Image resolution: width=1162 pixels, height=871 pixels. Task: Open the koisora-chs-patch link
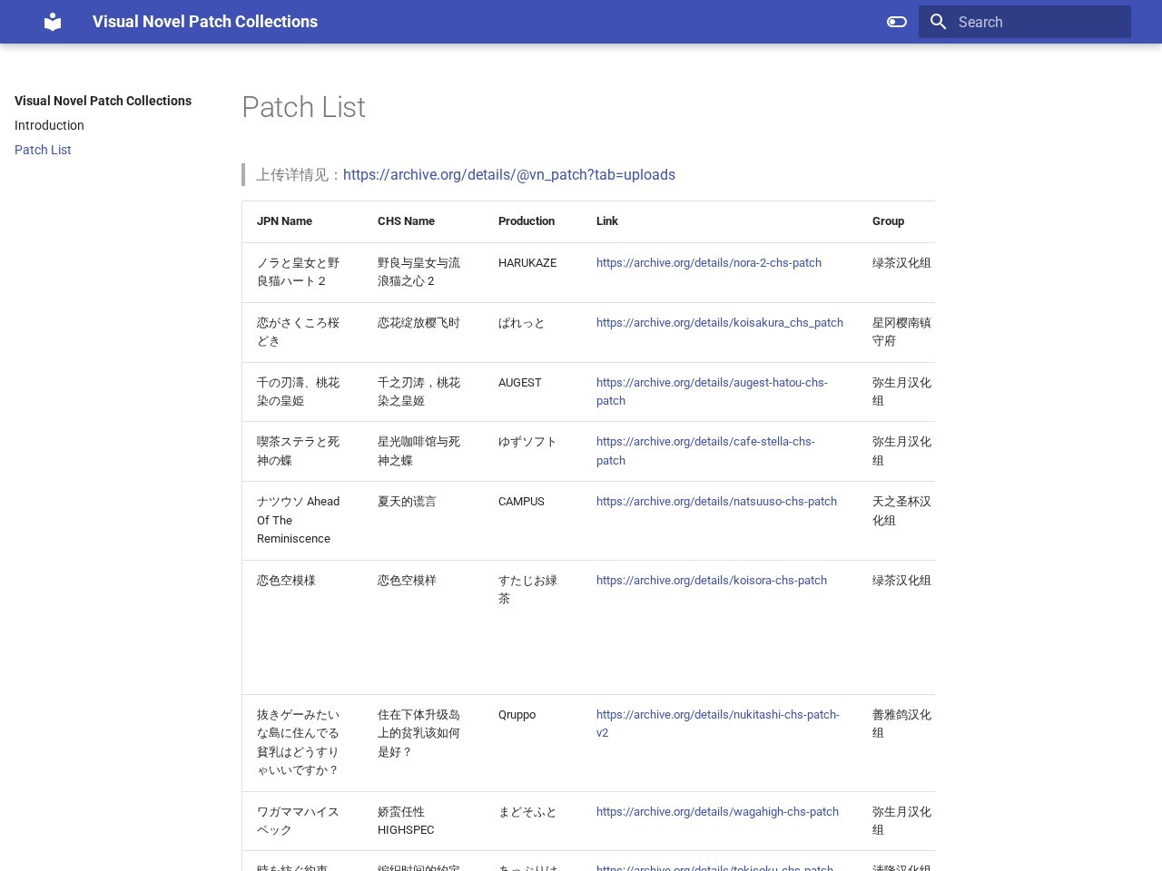point(712,581)
